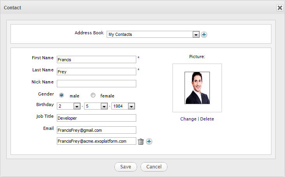Open the birthday year dropdown

click(x=131, y=106)
